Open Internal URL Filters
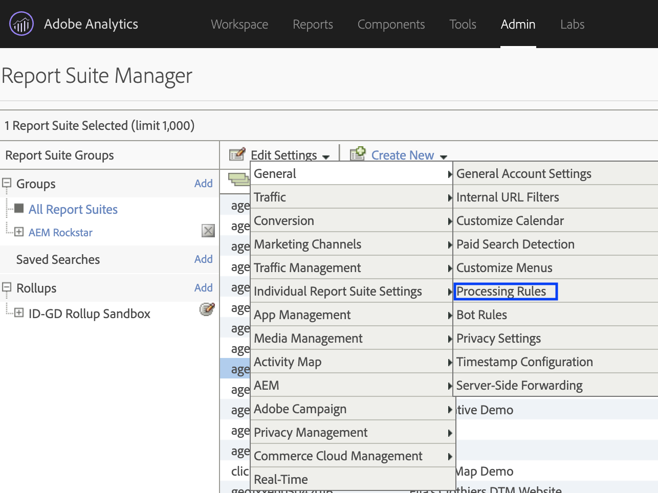Screen dimensions: 658x493 point(556,197)
